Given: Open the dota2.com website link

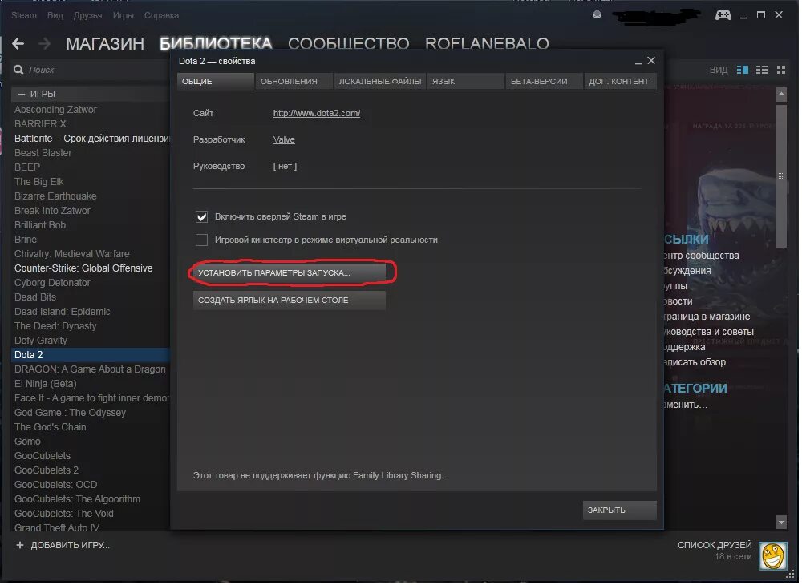Looking at the screenshot, I should 317,114.
